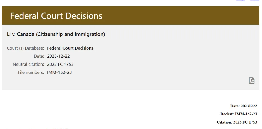Click the Docket: IMM-162-23 line

click(x=239, y=114)
